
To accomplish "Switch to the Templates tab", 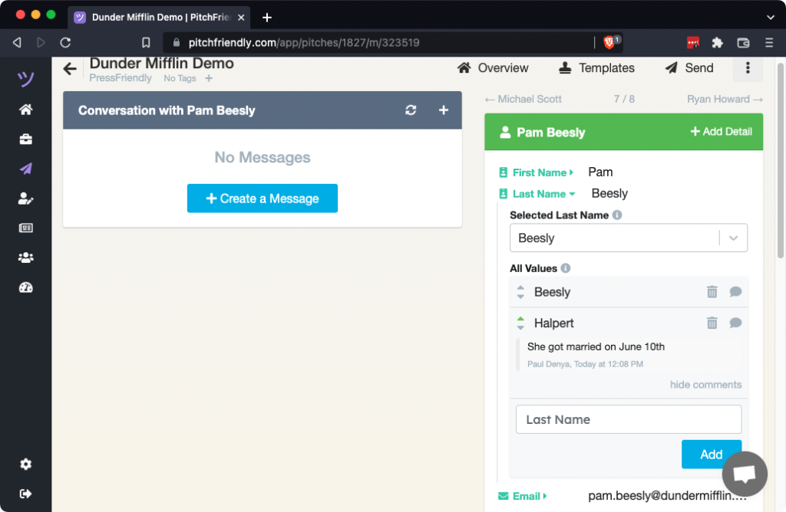I will coord(596,68).
